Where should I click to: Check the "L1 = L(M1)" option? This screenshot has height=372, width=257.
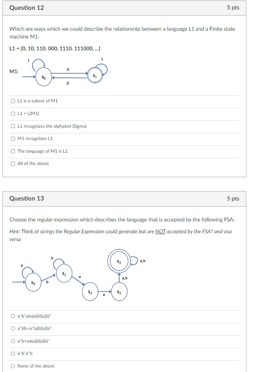pos(12,114)
